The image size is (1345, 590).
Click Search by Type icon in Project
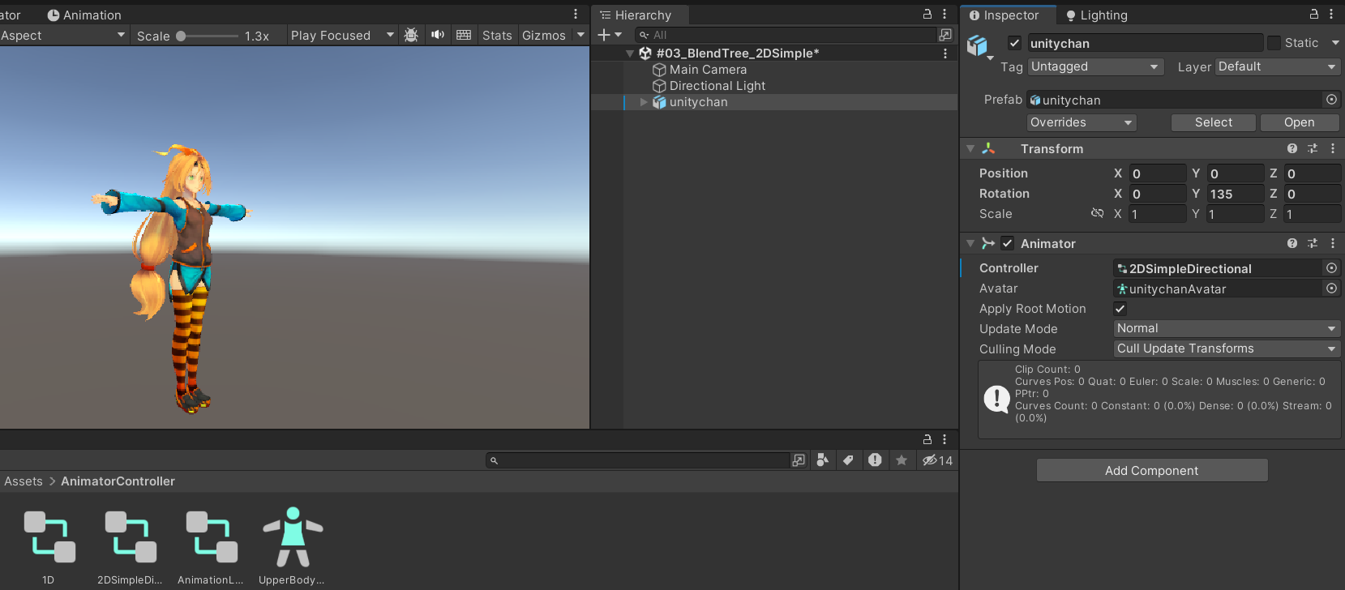pos(822,460)
